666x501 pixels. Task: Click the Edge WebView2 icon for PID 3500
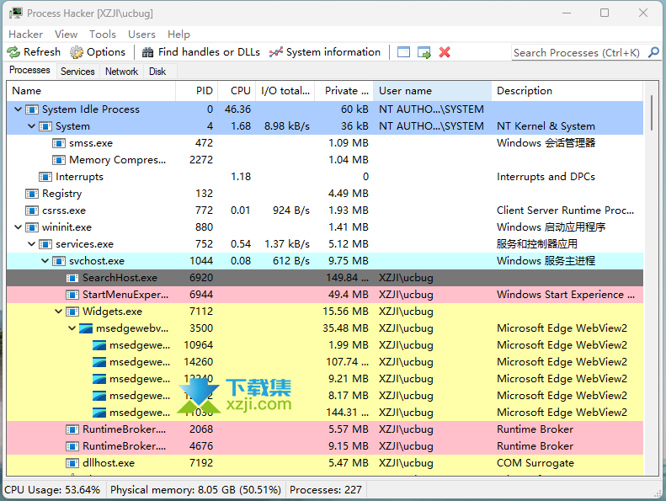click(86, 328)
